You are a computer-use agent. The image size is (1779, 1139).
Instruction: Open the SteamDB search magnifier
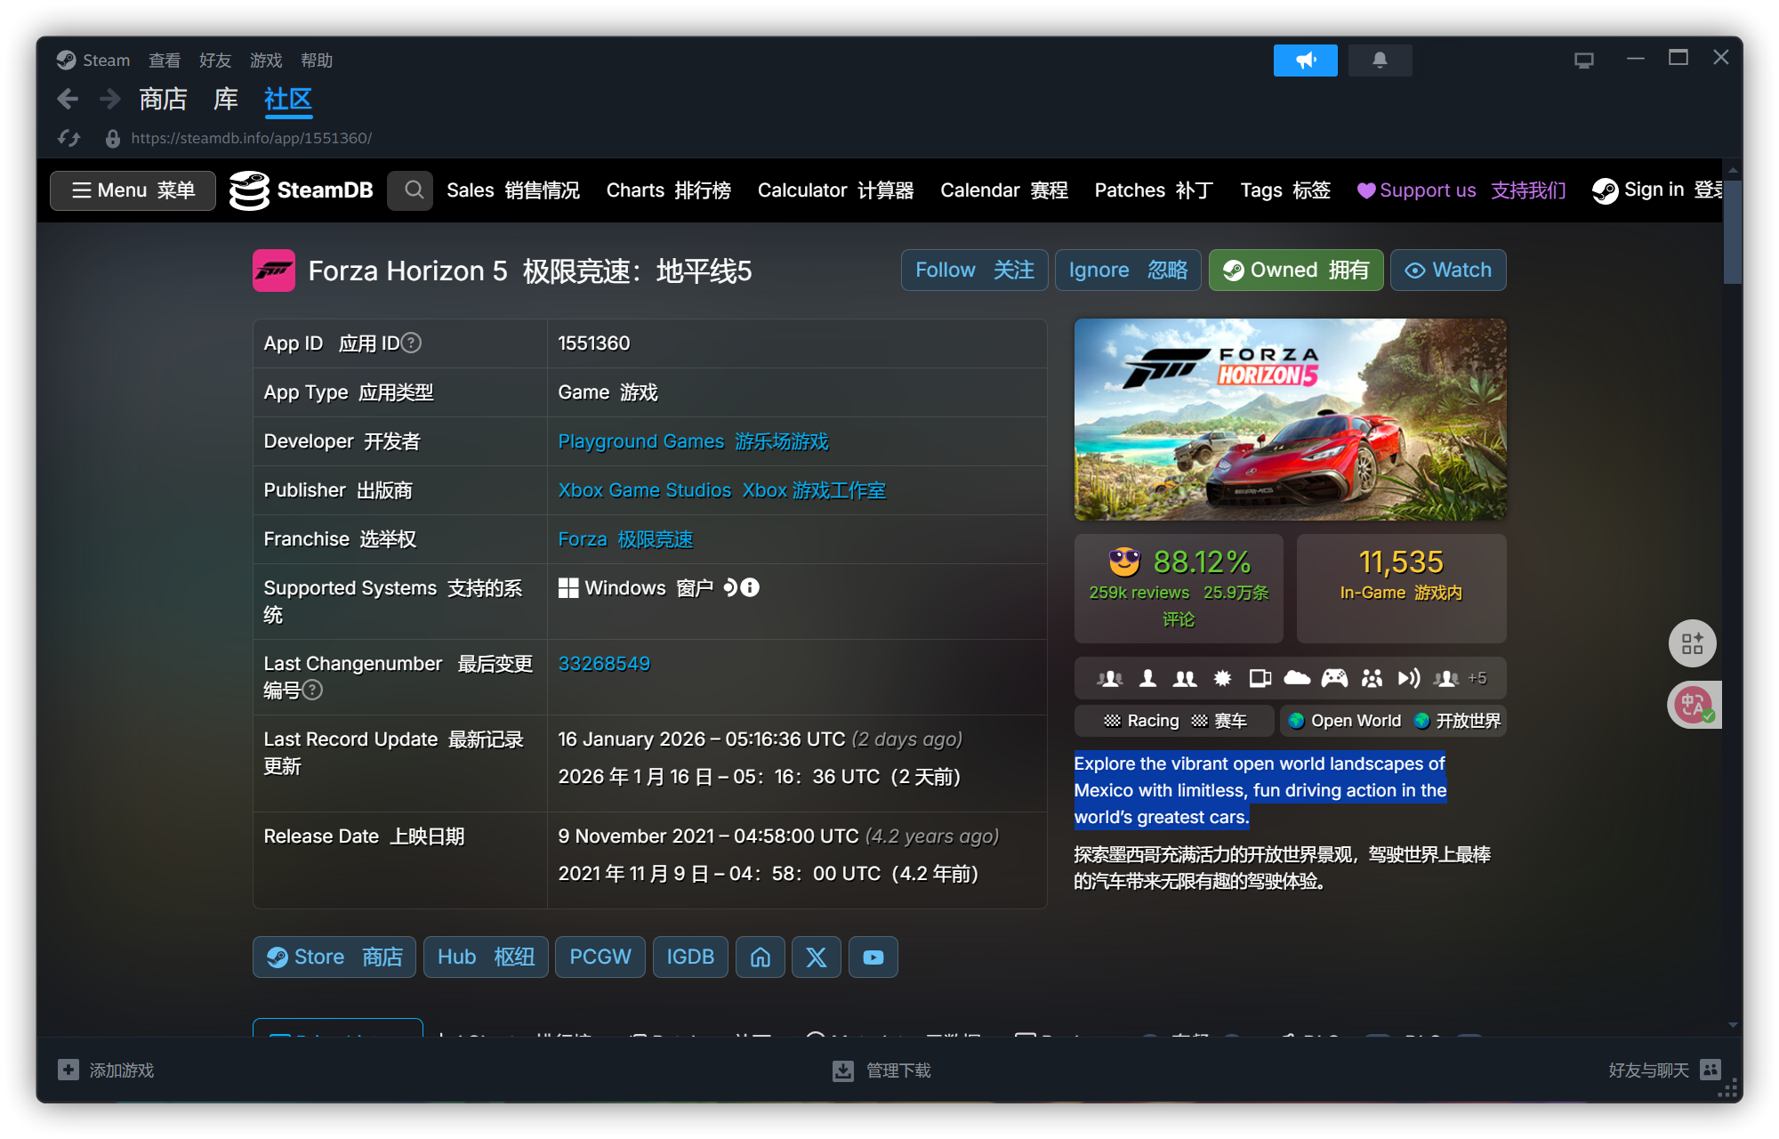[410, 190]
